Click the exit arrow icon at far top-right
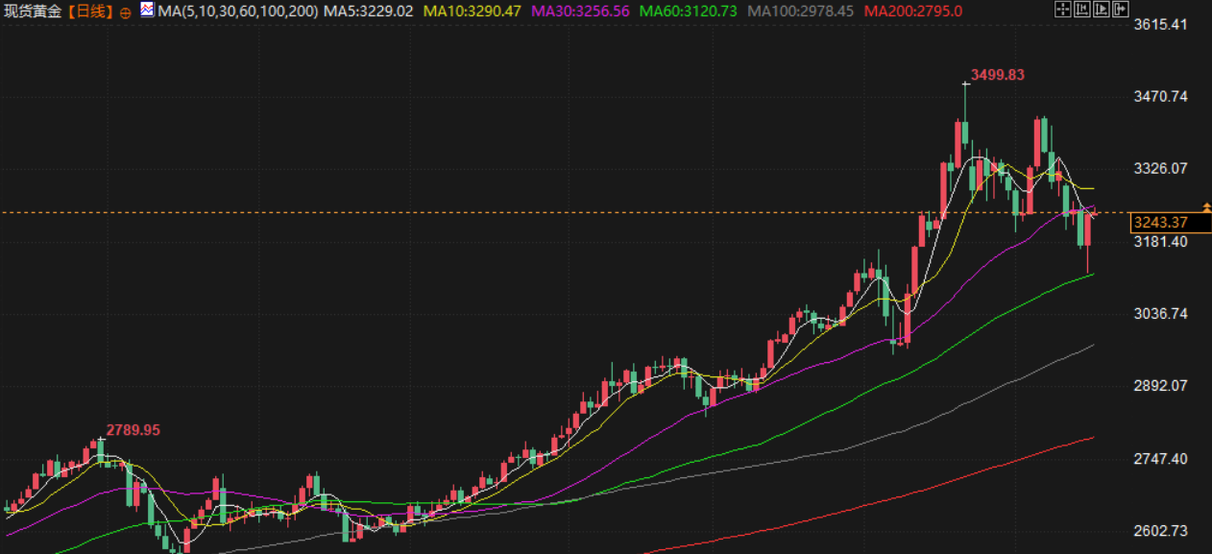This screenshot has width=1212, height=554. [1120, 10]
